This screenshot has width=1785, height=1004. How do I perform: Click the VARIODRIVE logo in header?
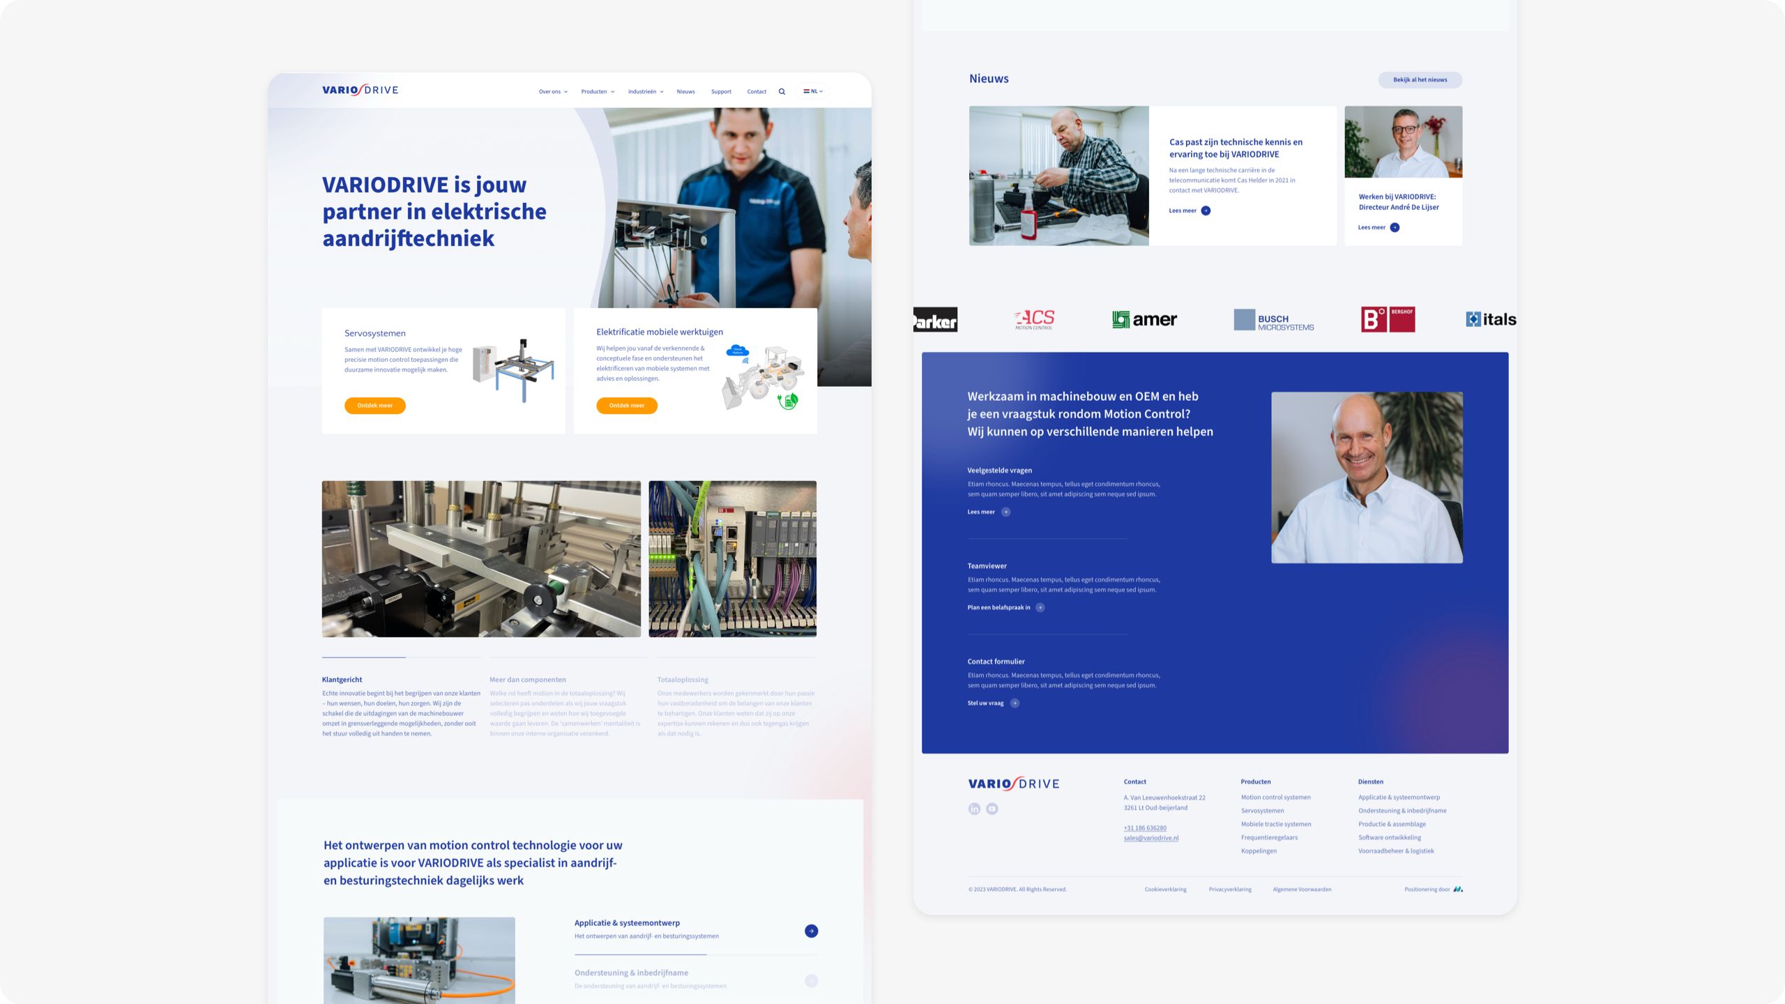coord(360,90)
